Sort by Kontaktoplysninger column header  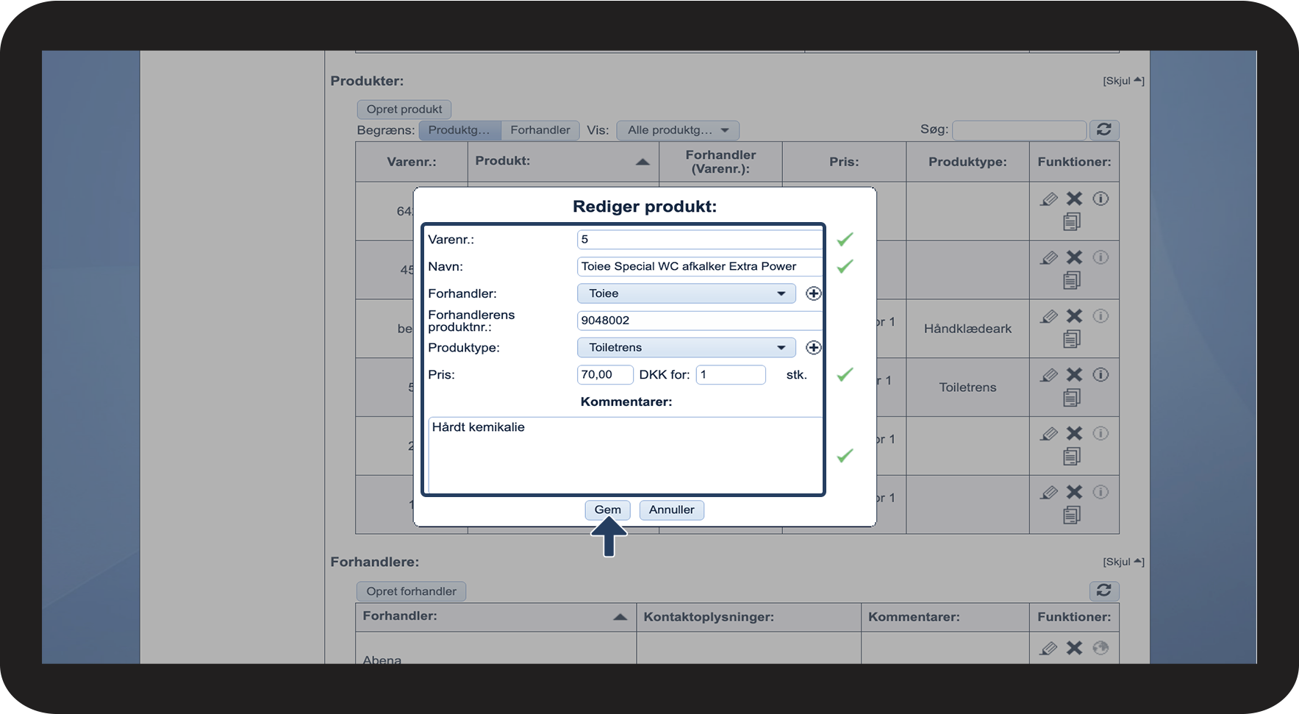pyautogui.click(x=748, y=617)
